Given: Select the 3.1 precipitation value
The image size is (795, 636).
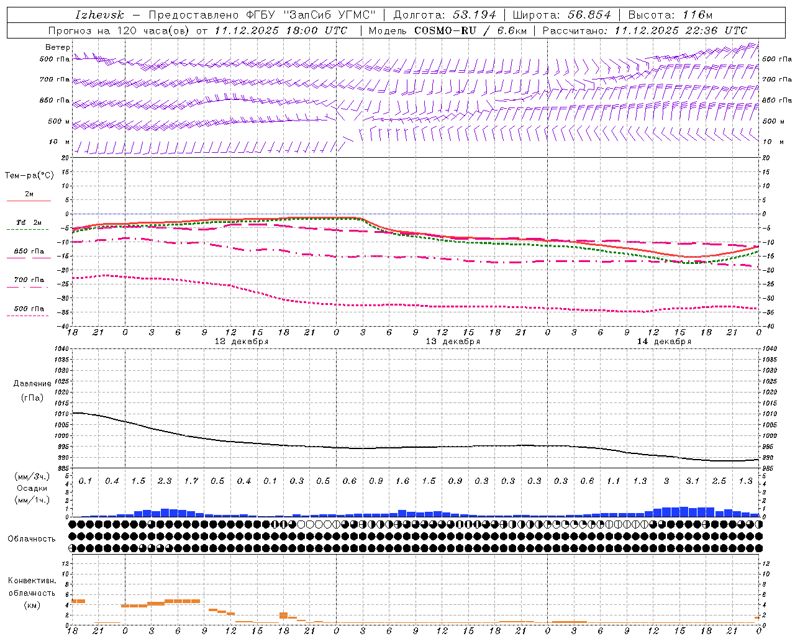Looking at the screenshot, I should pyautogui.click(x=693, y=481).
